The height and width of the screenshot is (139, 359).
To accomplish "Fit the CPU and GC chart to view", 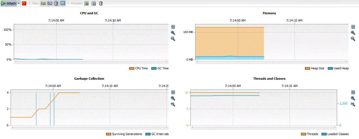I will [x=173, y=27].
